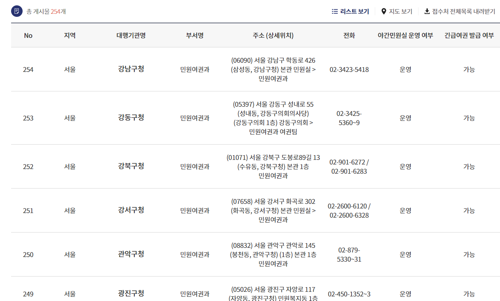This screenshot has width=500, height=301.
Task: Click the 지역 column header
Action: 69,36
